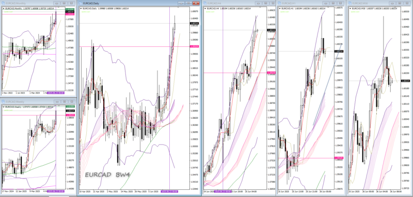Viewport: 413px width, 197px height.
Task: Click the EURCAD,H1 window title icon
Action: pos(280,3)
